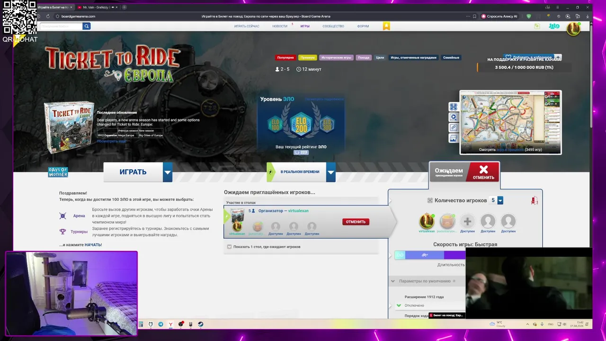Image resolution: width=606 pixels, height=341 pixels.
Task: Click the image icon left of the game preview
Action: [453, 138]
